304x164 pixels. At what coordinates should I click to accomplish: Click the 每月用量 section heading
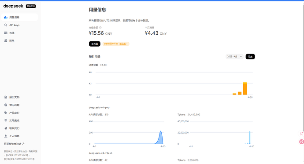pos(95,56)
